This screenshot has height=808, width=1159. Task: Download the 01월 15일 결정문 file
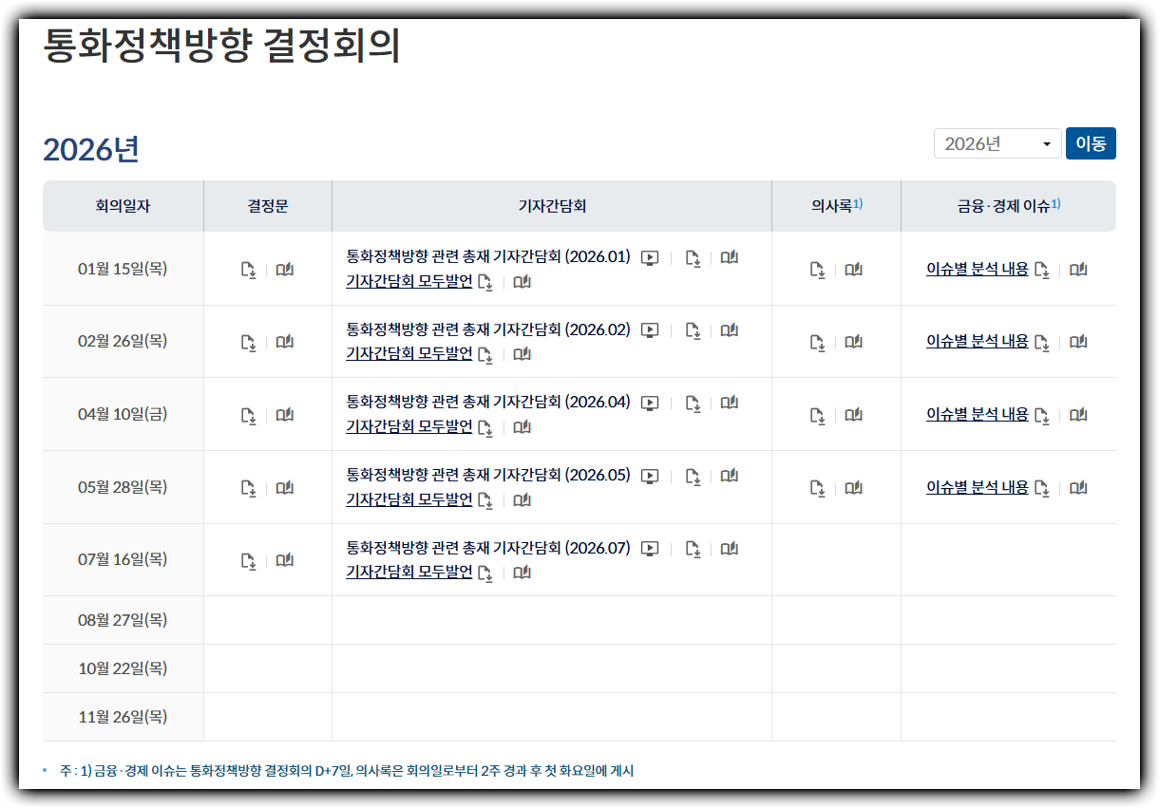(249, 270)
